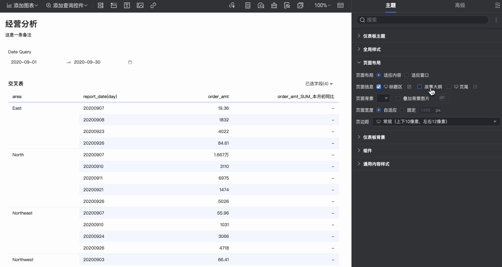Select the Northwest area cell
502x267 pixels.
pyautogui.click(x=23, y=260)
